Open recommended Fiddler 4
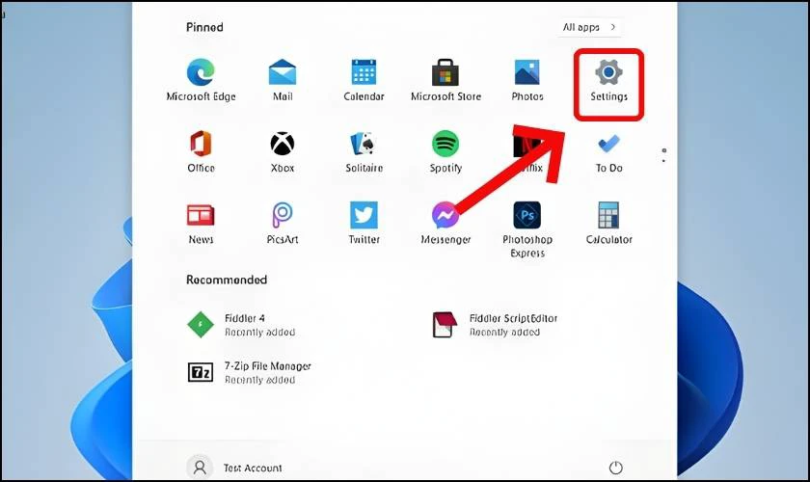The height and width of the screenshot is (482, 810). tap(242, 325)
